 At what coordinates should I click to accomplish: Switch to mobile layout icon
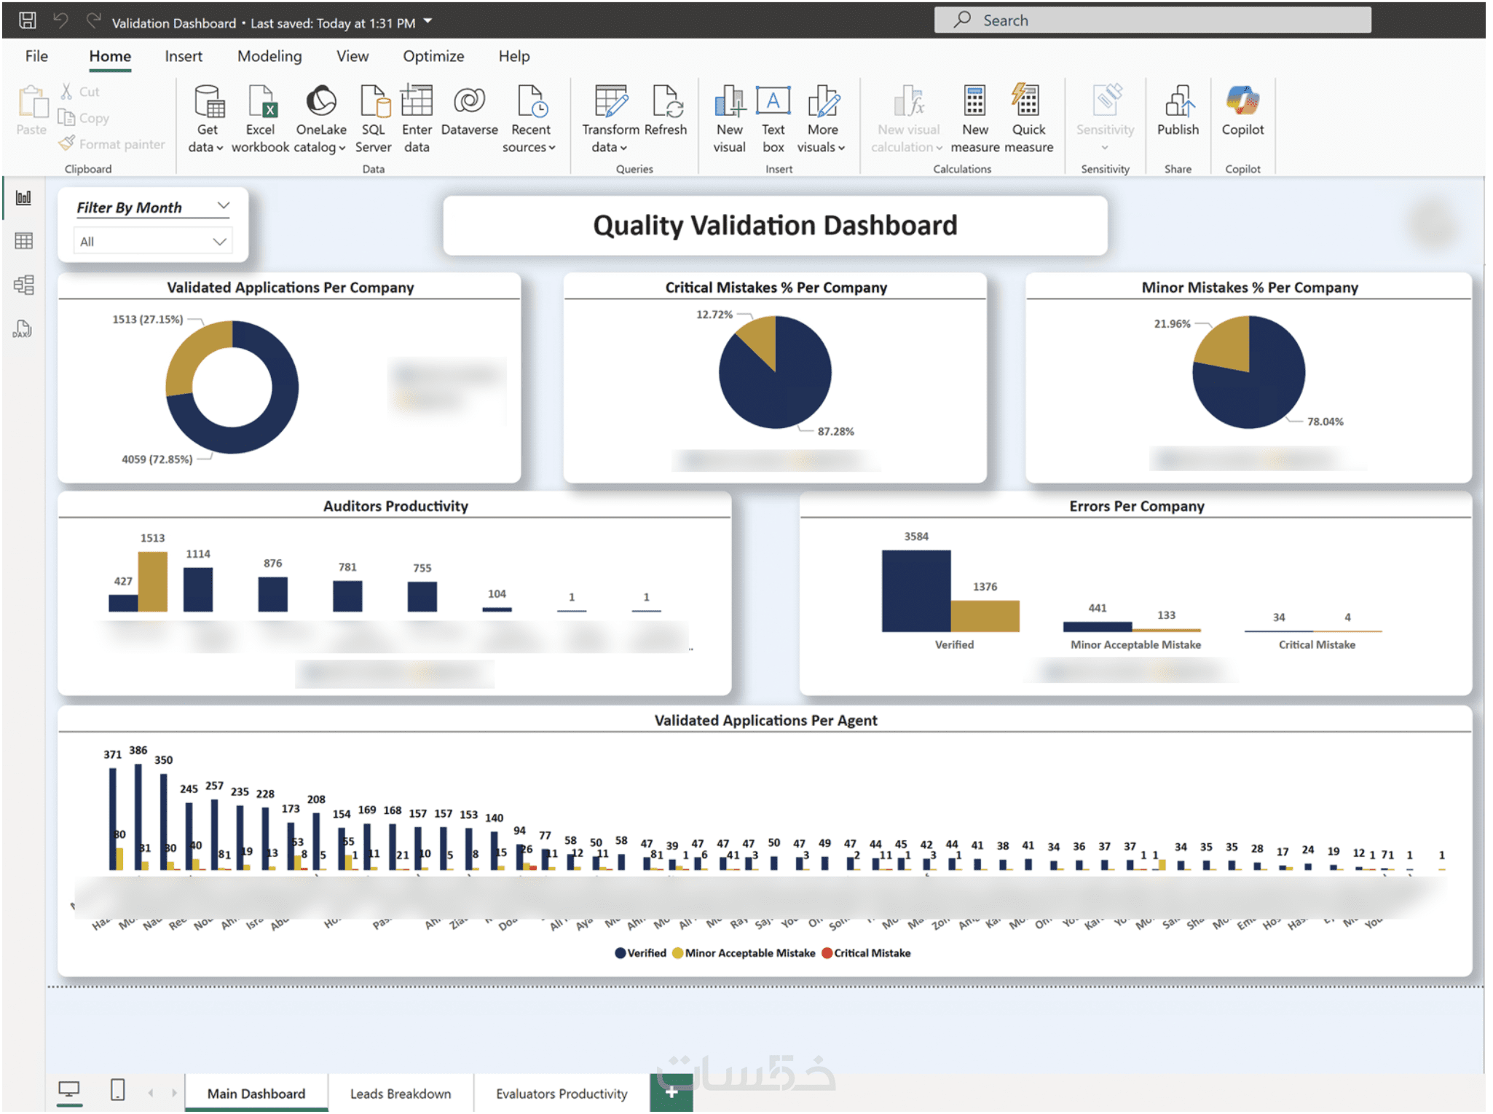coord(117,1091)
